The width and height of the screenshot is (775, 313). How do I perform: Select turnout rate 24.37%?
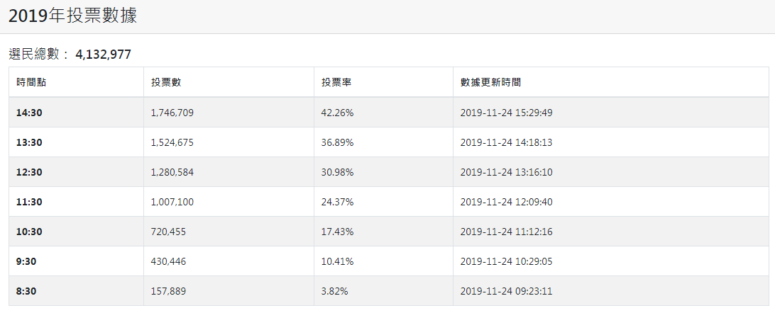coord(338,202)
